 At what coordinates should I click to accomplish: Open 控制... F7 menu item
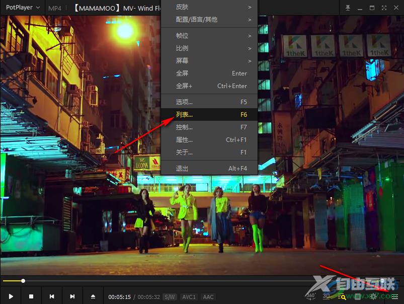(x=209, y=127)
